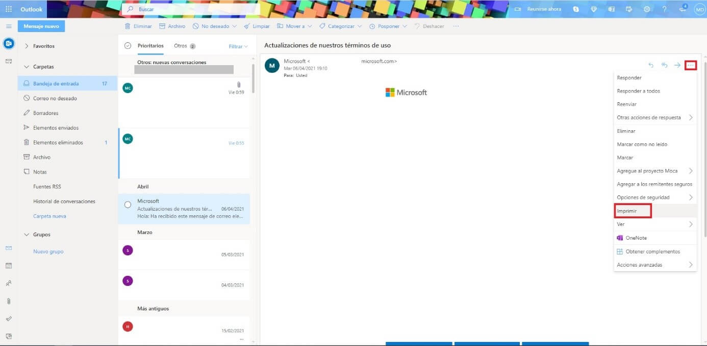Open the premium diamond icon
This screenshot has width=707, height=346.
click(x=594, y=9)
